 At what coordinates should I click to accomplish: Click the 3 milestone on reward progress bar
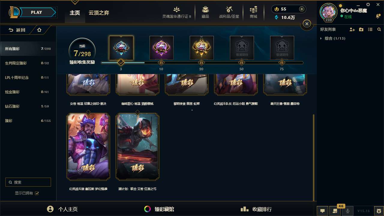121,63
